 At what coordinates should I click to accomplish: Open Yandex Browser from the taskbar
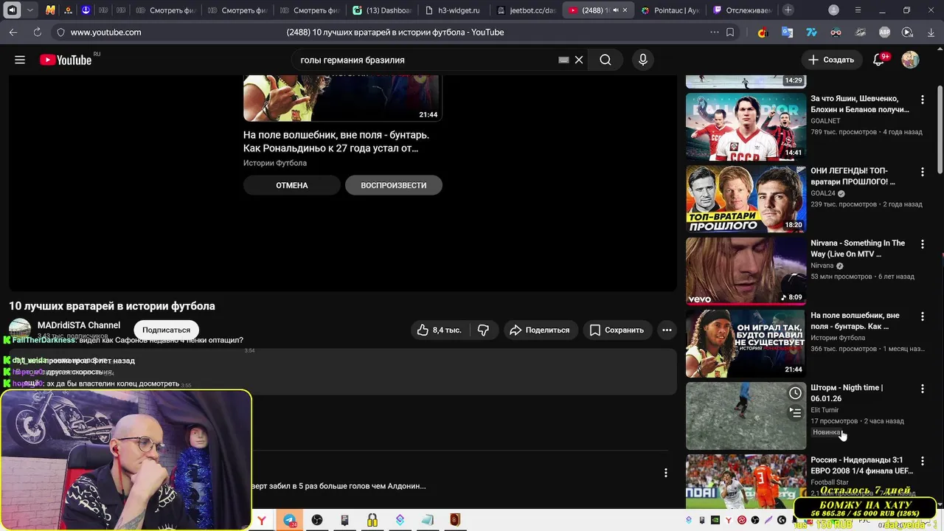point(262,520)
